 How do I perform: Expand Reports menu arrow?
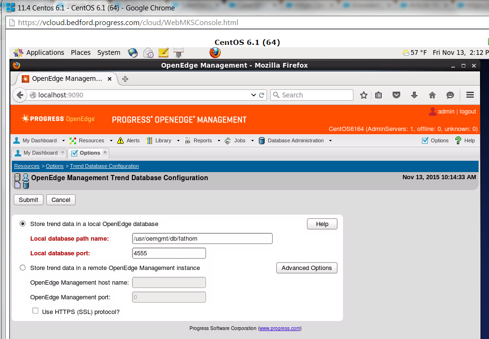click(x=219, y=141)
